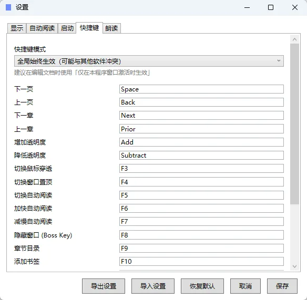Image resolution: width=307 pixels, height=300 pixels.
Task: Click the 快捷键模式 label text
Action: [x=30, y=49]
